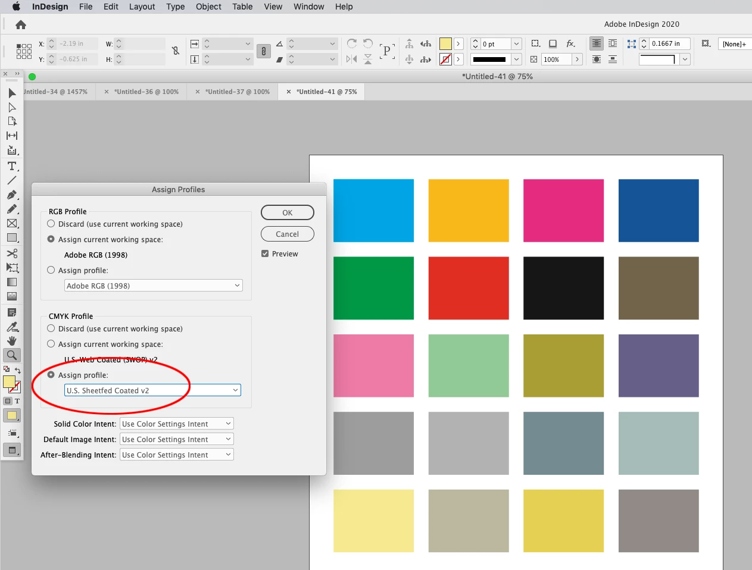Select the CMYK Assign profile radio button
752x570 pixels.
click(51, 375)
